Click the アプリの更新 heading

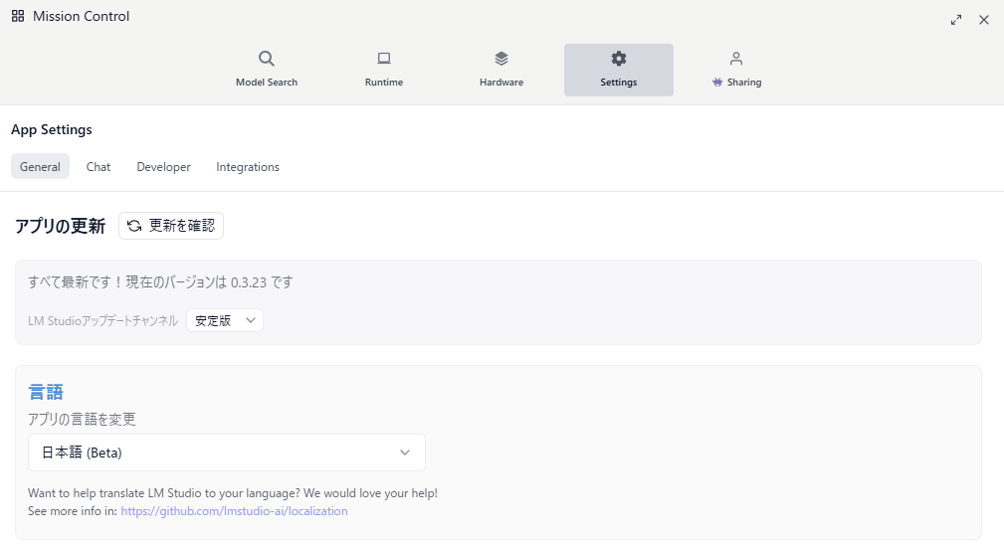click(60, 226)
